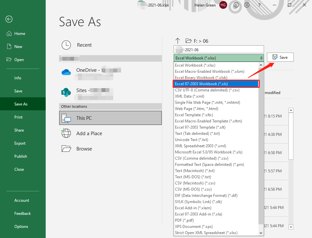Click the Save button

click(280, 57)
